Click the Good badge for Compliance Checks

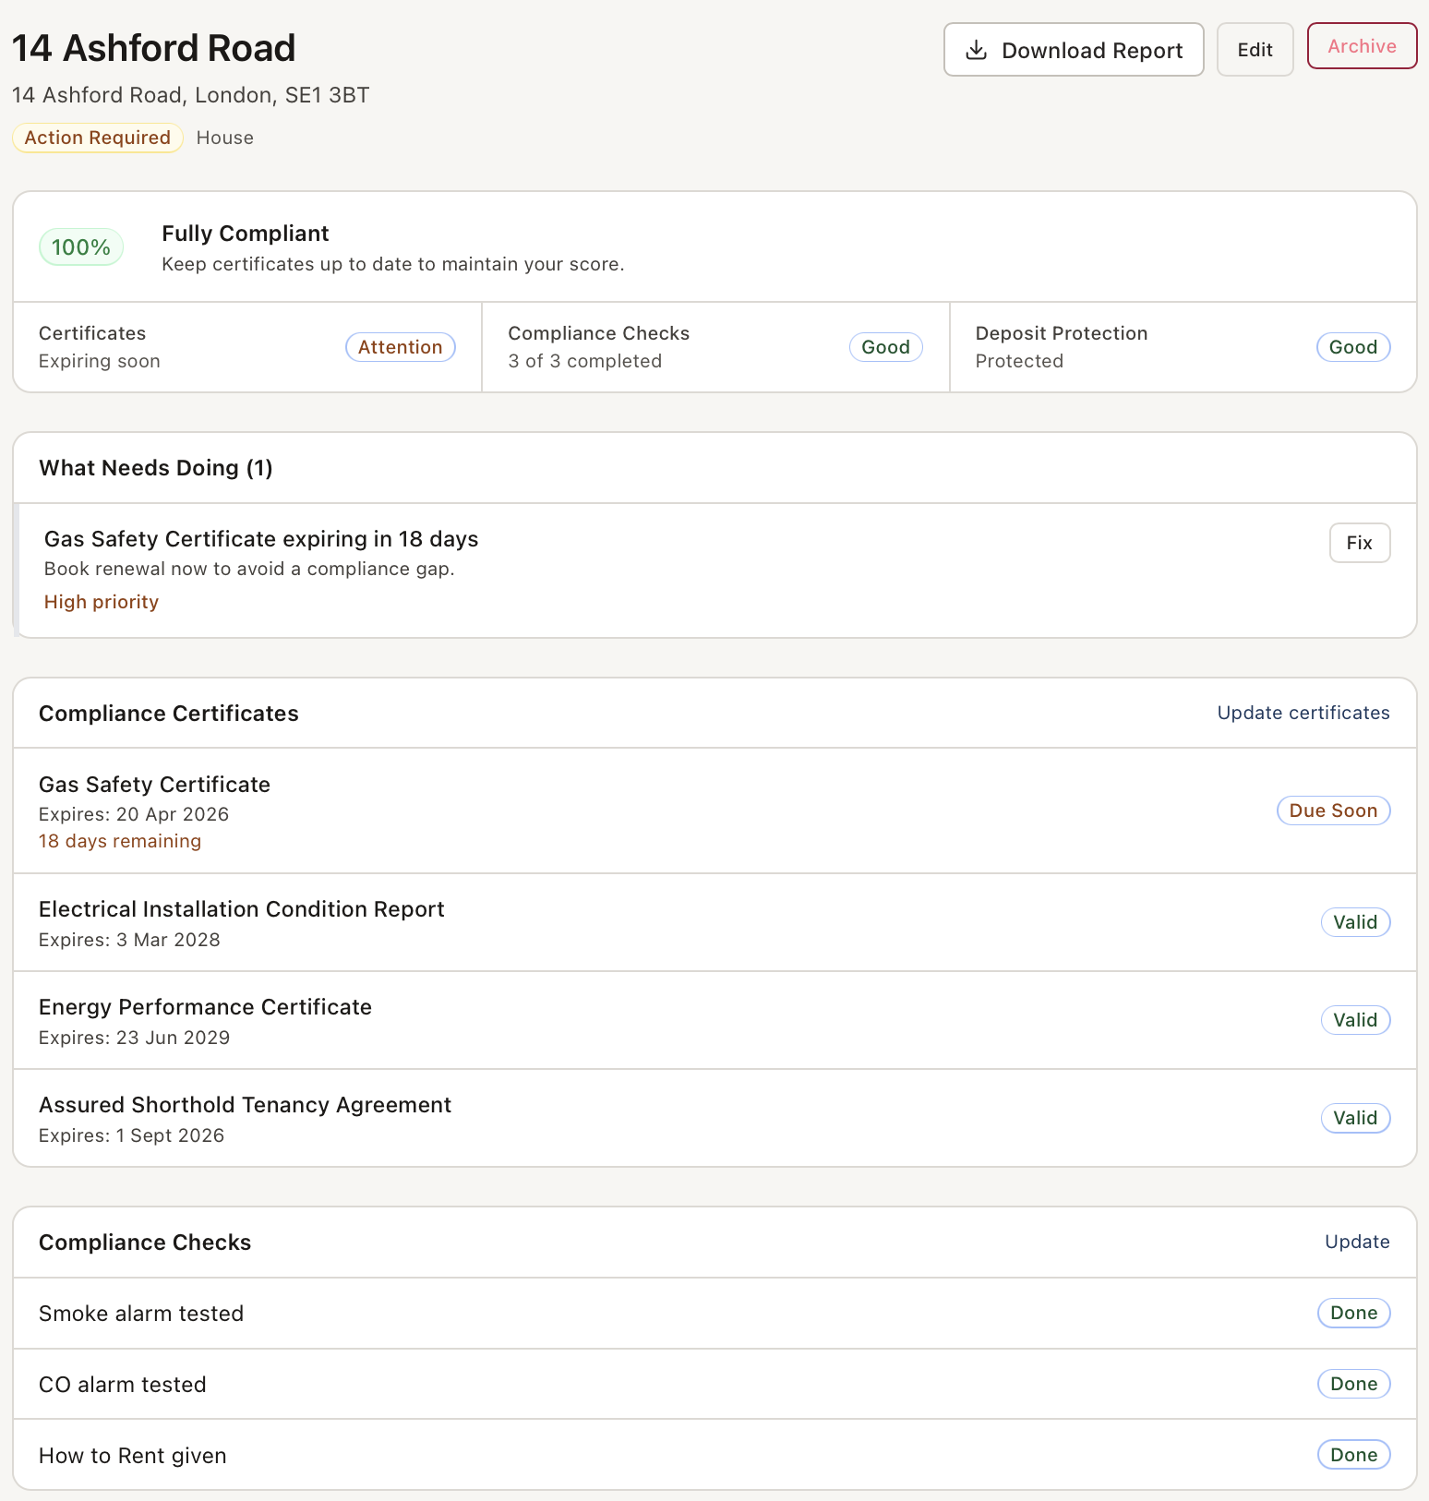[x=885, y=347]
